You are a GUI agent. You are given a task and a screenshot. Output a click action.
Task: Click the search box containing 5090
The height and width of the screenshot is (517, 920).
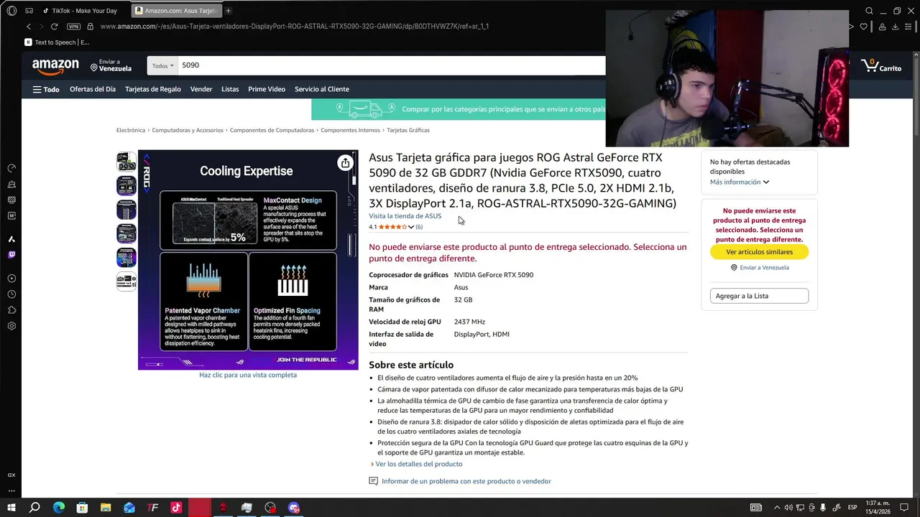(x=392, y=65)
